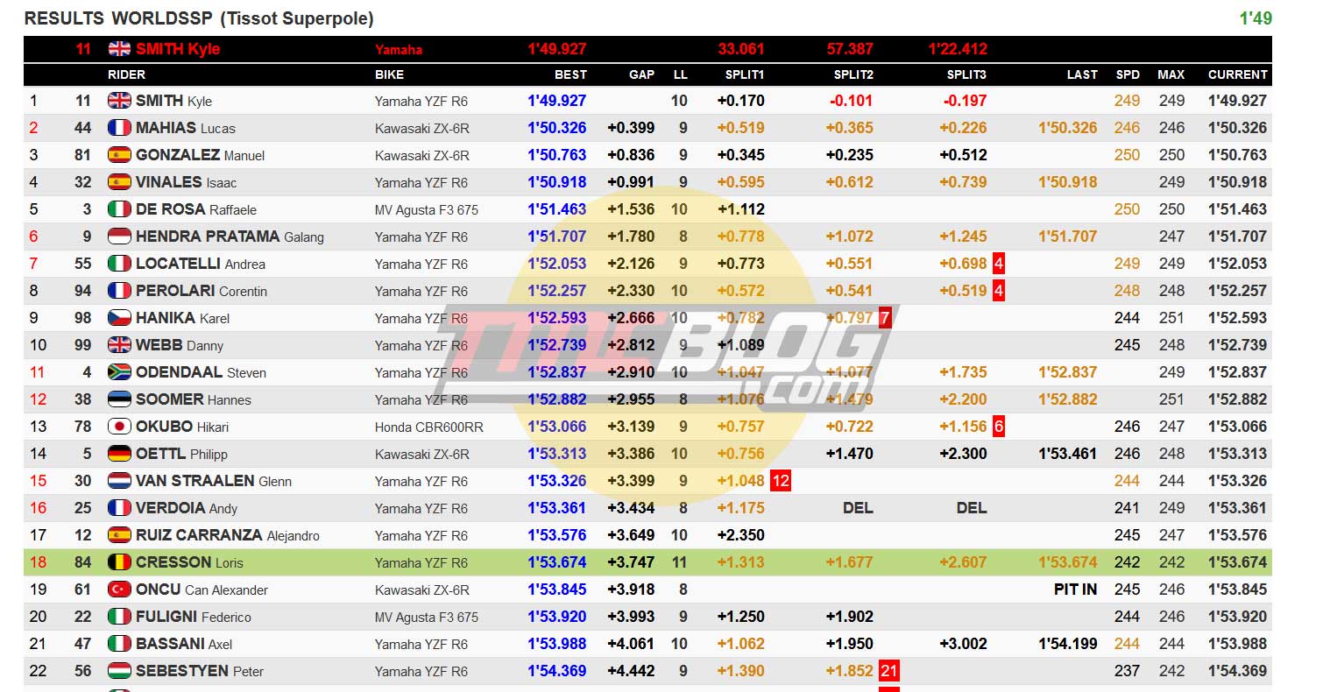Click the SPD column header
The width and height of the screenshot is (1330, 692).
tap(1128, 74)
